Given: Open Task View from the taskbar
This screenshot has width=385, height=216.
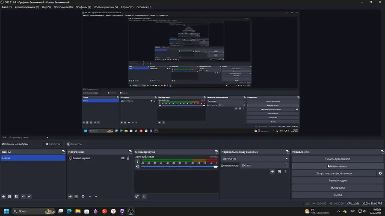Looking at the screenshot, I should 60,211.
